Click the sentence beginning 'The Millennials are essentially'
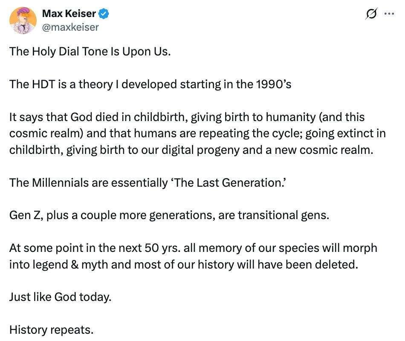The image size is (405, 341). (x=148, y=182)
